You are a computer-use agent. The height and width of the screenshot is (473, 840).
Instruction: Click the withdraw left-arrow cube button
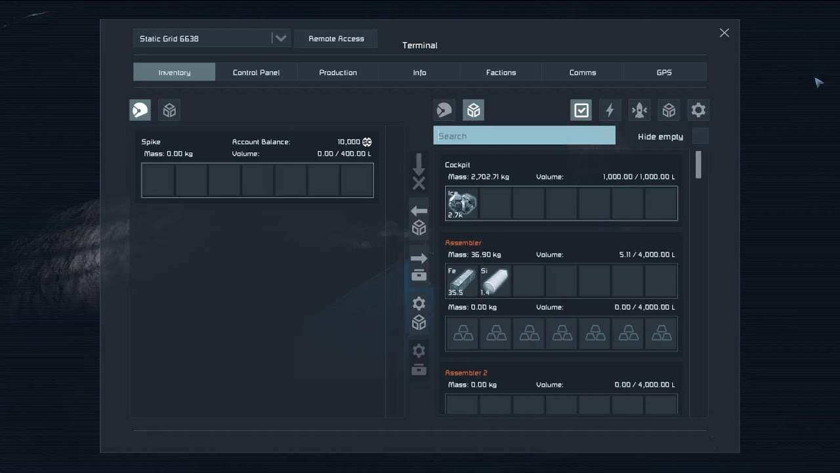pyautogui.click(x=419, y=220)
